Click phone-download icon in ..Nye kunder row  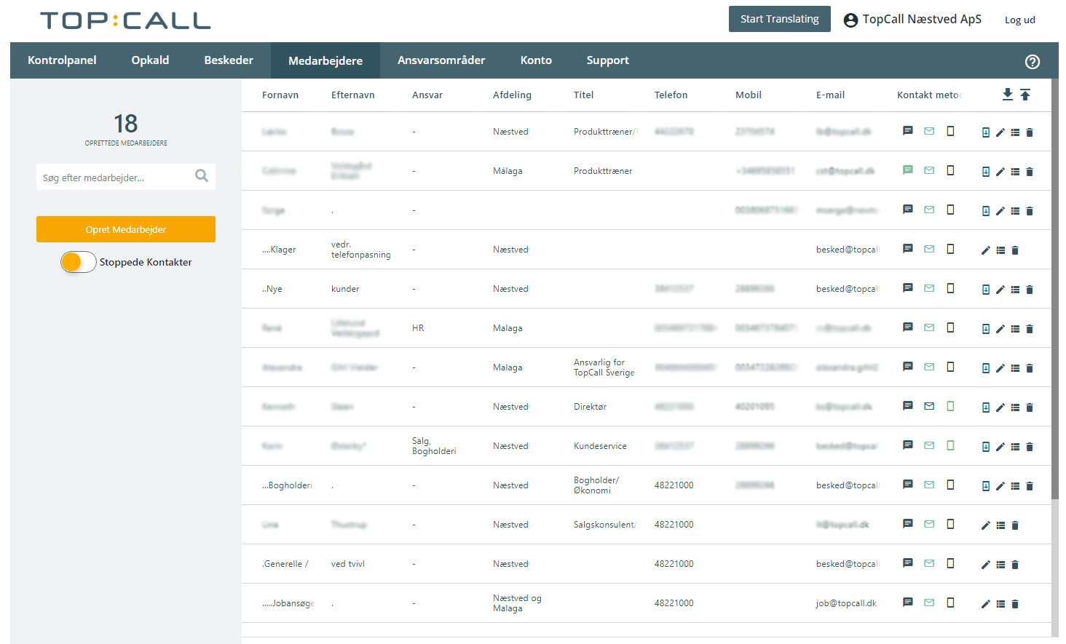986,290
